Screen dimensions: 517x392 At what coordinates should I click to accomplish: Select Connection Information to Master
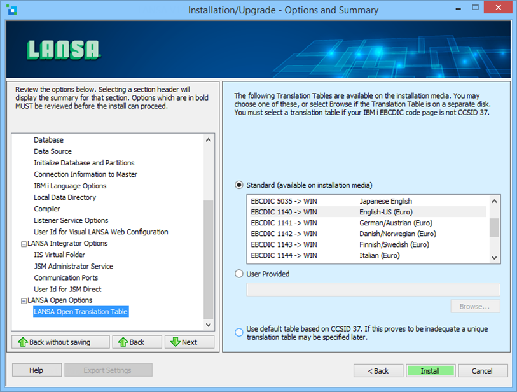point(85,174)
